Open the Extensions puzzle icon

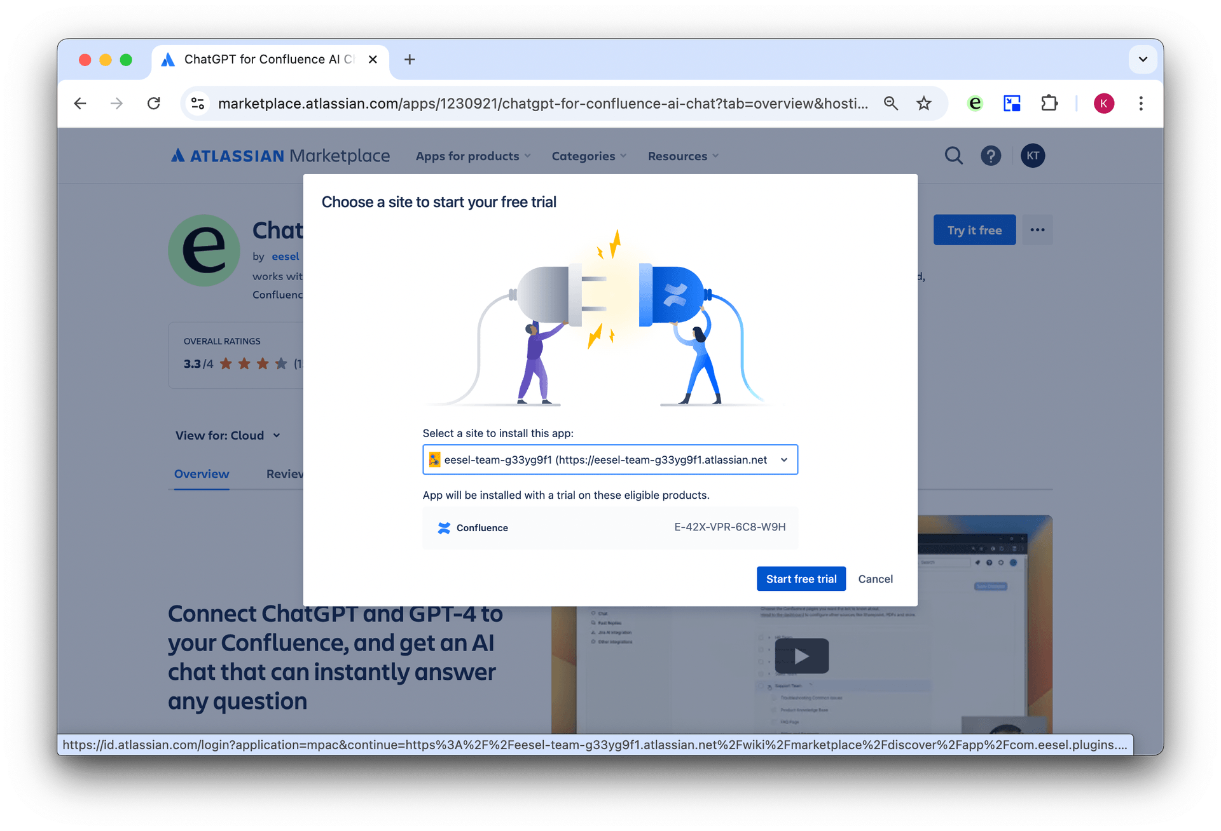[x=1049, y=104]
